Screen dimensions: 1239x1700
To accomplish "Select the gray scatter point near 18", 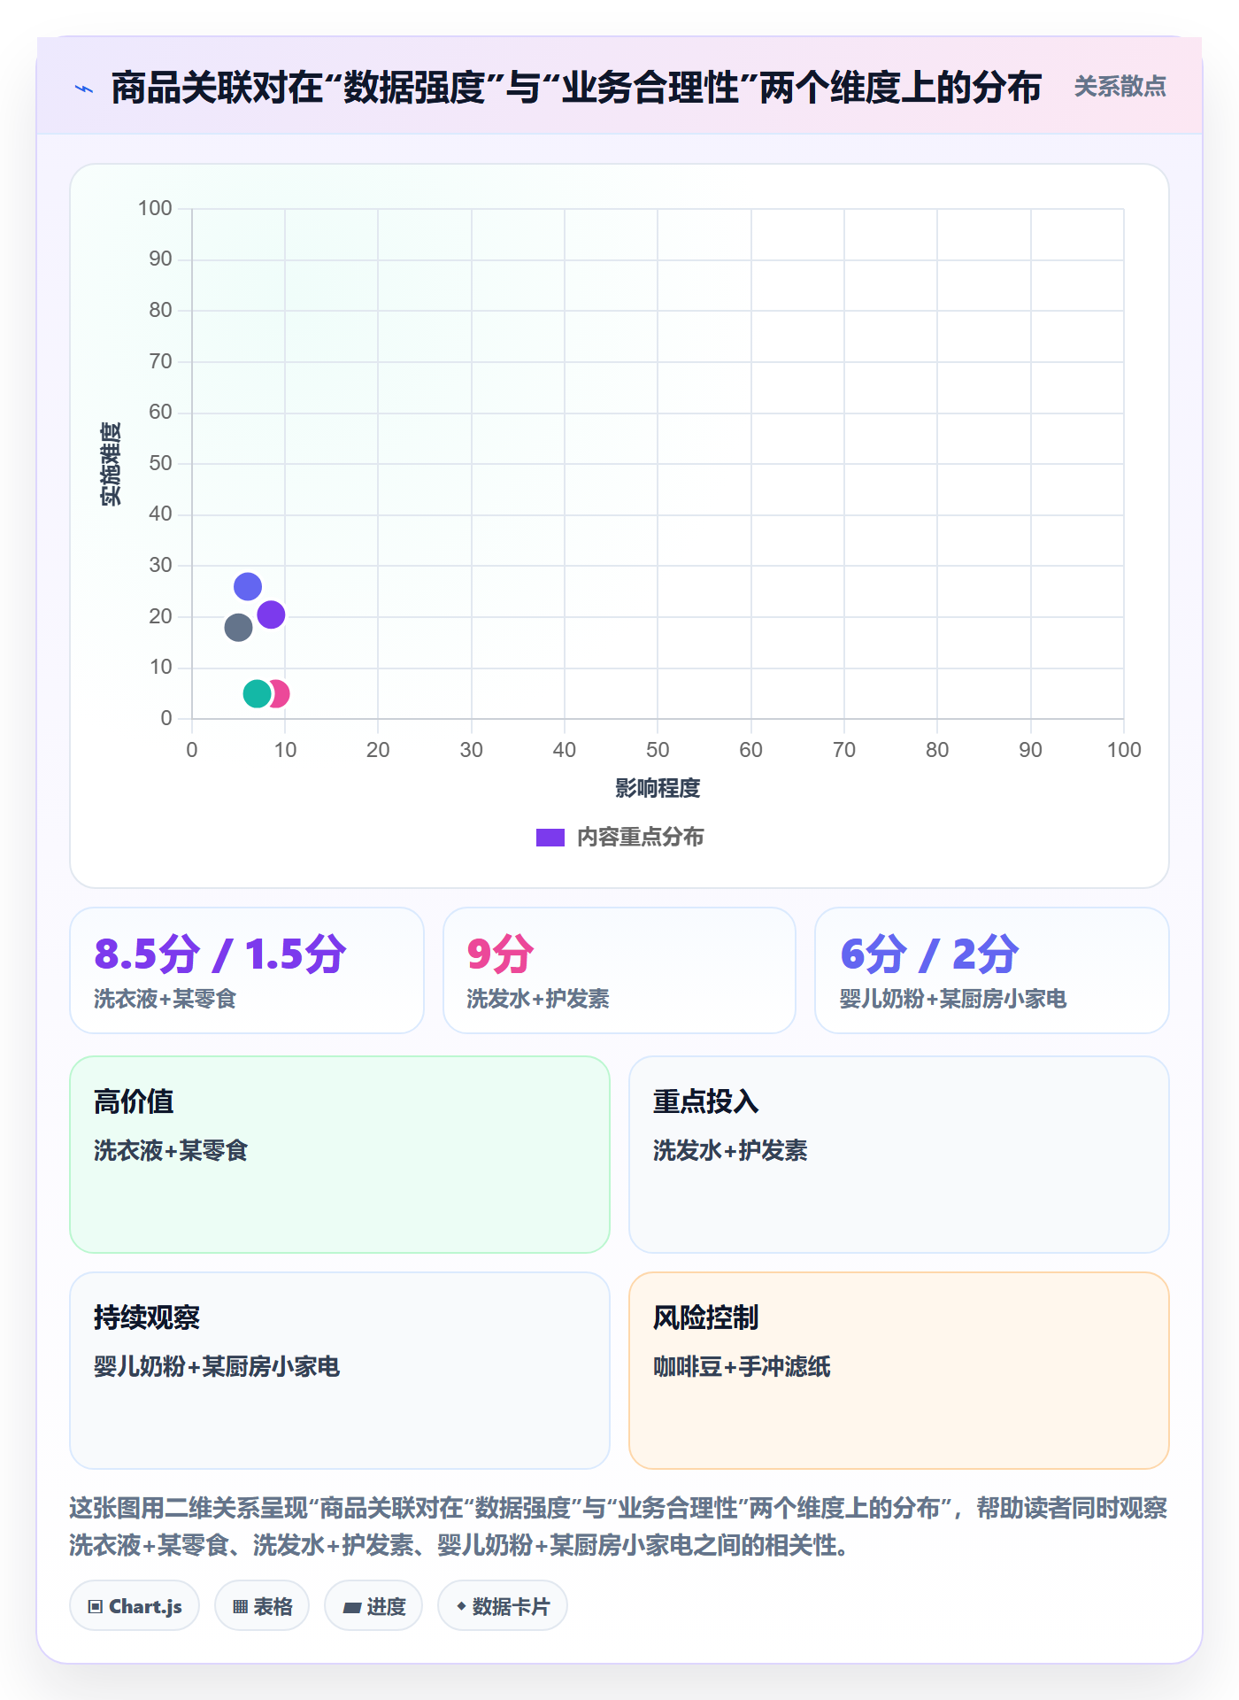I will coord(238,628).
